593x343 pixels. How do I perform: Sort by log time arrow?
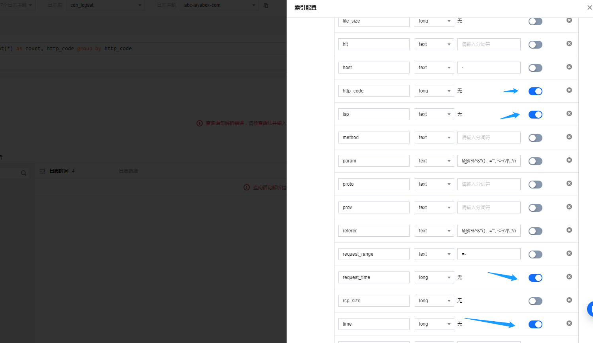(73, 171)
